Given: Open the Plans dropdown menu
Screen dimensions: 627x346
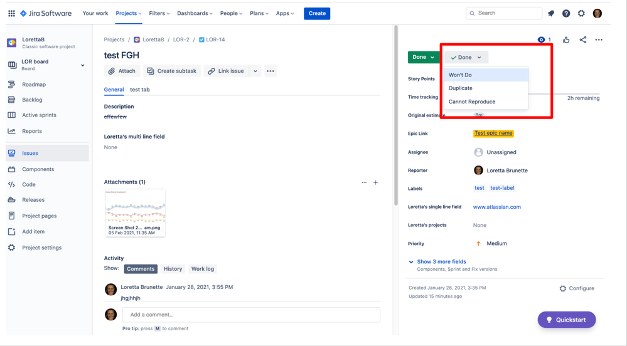Looking at the screenshot, I should pos(259,13).
